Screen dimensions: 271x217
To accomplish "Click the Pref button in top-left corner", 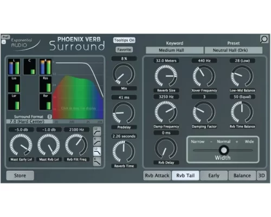I will (5, 37).
